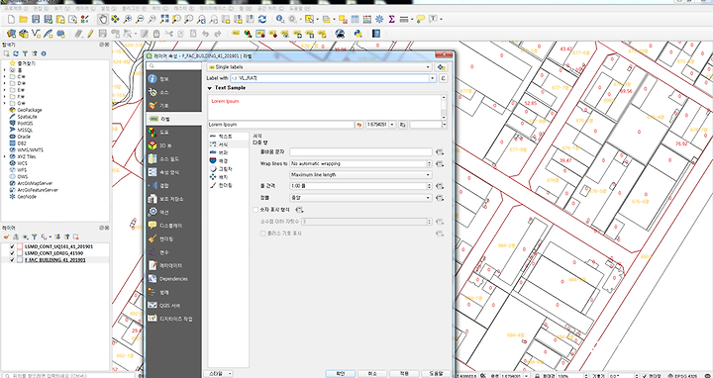Click the Zoom In magnifier tool
The height and width of the screenshot is (378, 713).
pyautogui.click(x=128, y=19)
